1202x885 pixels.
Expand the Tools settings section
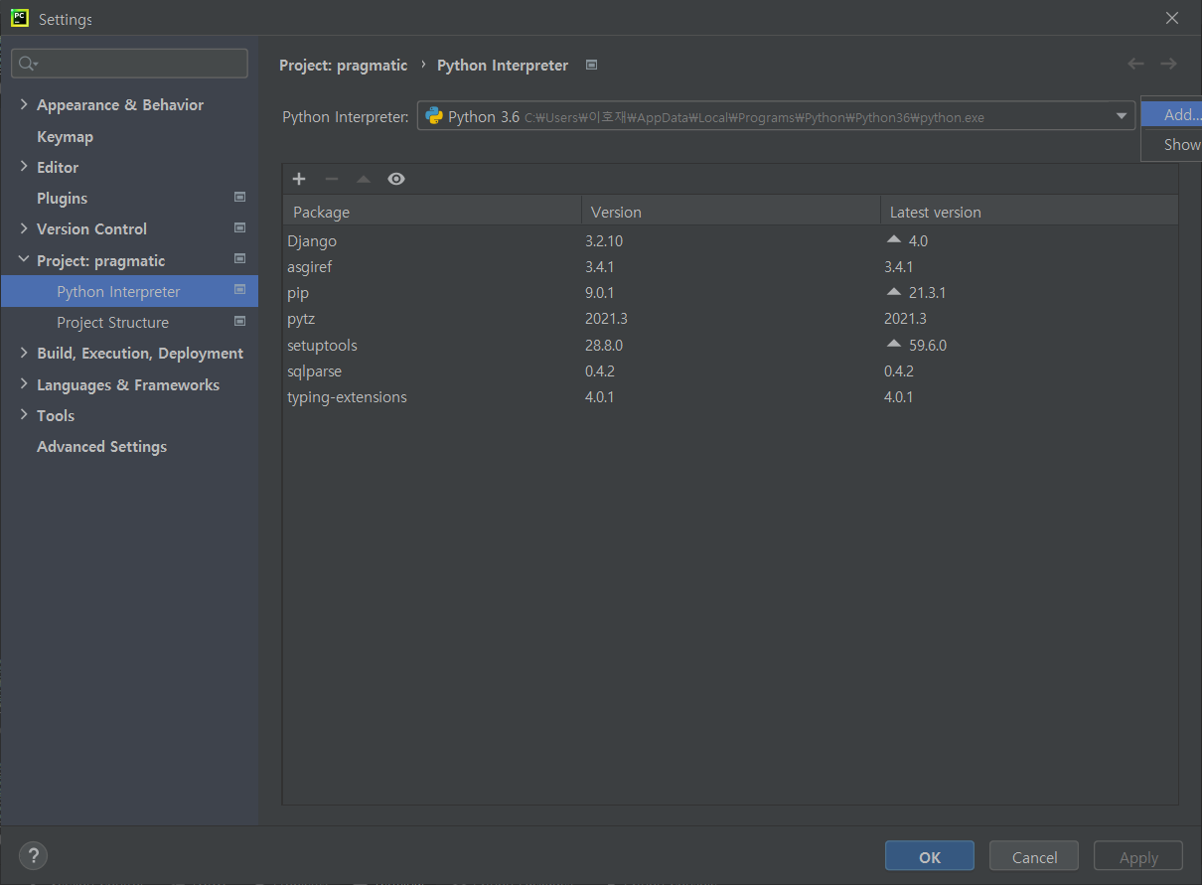(24, 415)
